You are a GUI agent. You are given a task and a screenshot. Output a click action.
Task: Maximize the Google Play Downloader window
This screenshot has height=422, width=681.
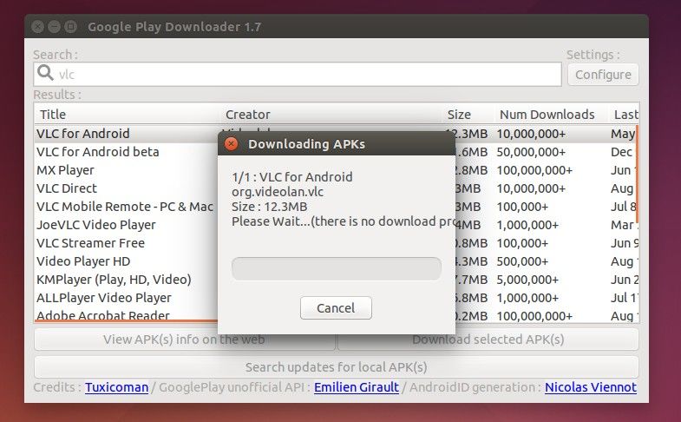coord(70,27)
